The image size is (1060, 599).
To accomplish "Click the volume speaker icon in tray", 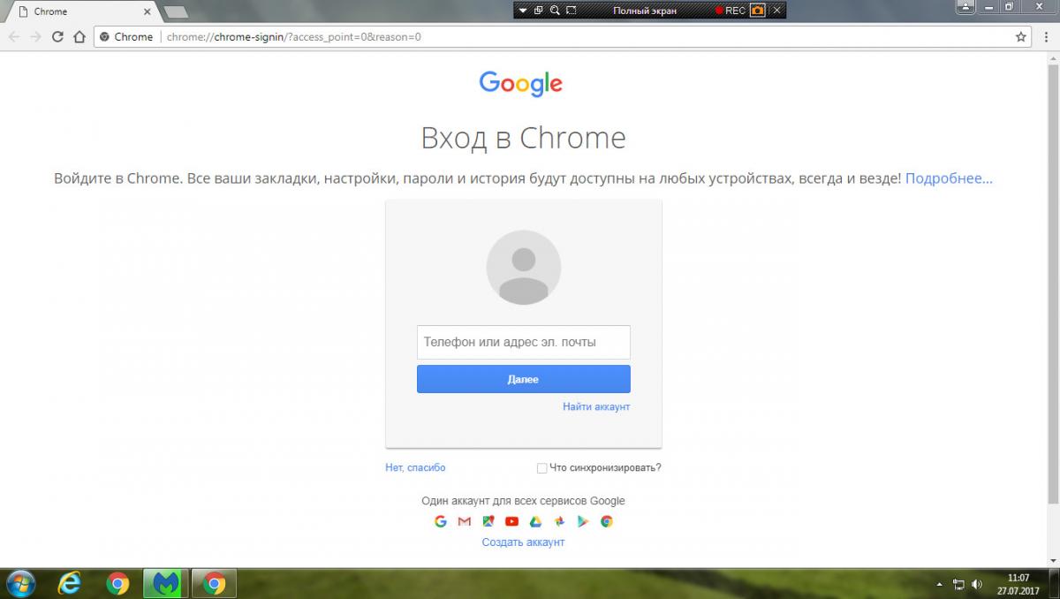I will (977, 584).
